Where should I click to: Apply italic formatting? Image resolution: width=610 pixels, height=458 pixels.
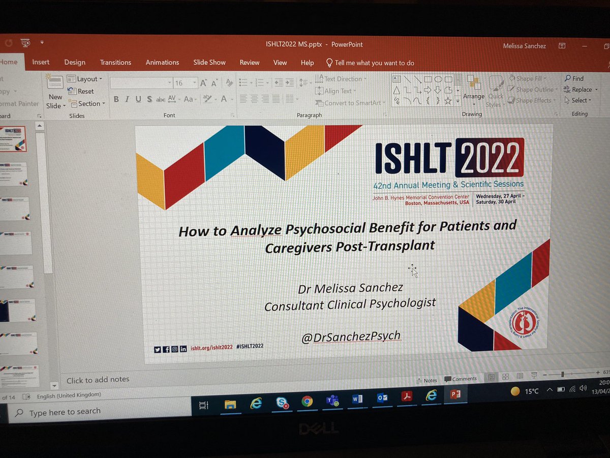point(127,100)
